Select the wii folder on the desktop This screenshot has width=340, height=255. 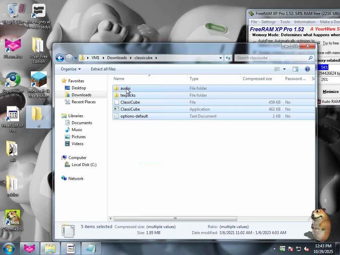(x=13, y=151)
